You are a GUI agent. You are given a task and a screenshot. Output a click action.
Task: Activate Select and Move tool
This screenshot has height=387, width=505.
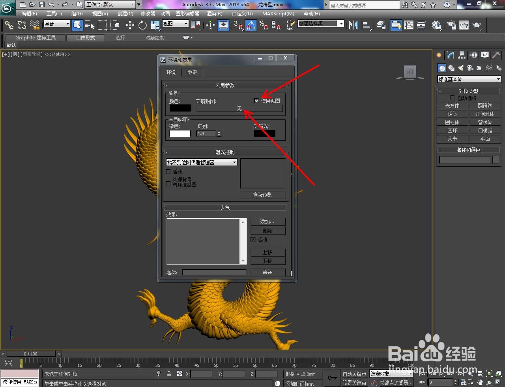point(130,25)
